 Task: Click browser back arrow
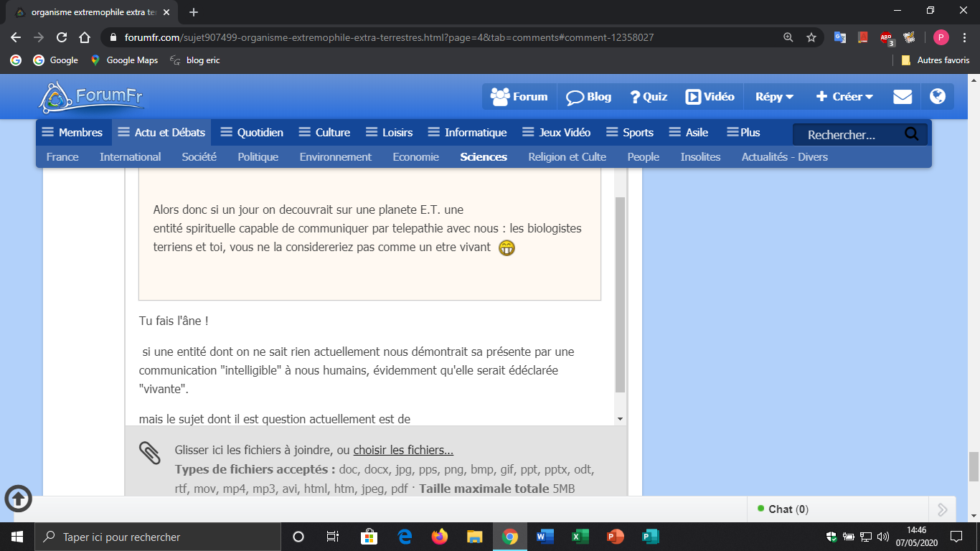point(16,37)
